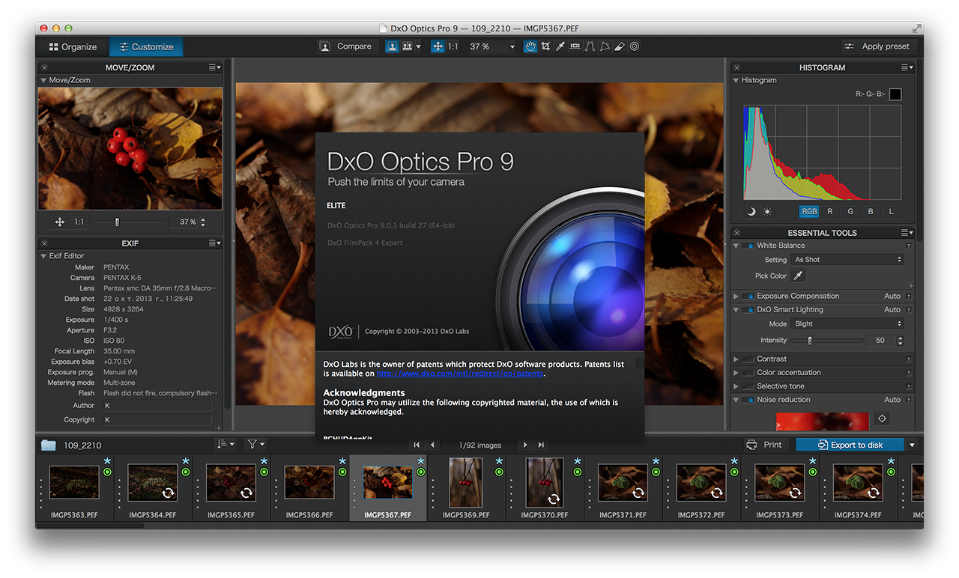This screenshot has height=578, width=959.
Task: Expand the Contrast section
Action: [x=736, y=359]
